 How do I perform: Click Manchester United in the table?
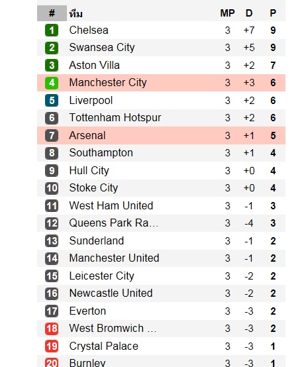pos(114,258)
